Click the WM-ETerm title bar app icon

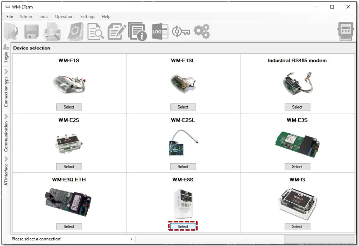[x=7, y=7]
